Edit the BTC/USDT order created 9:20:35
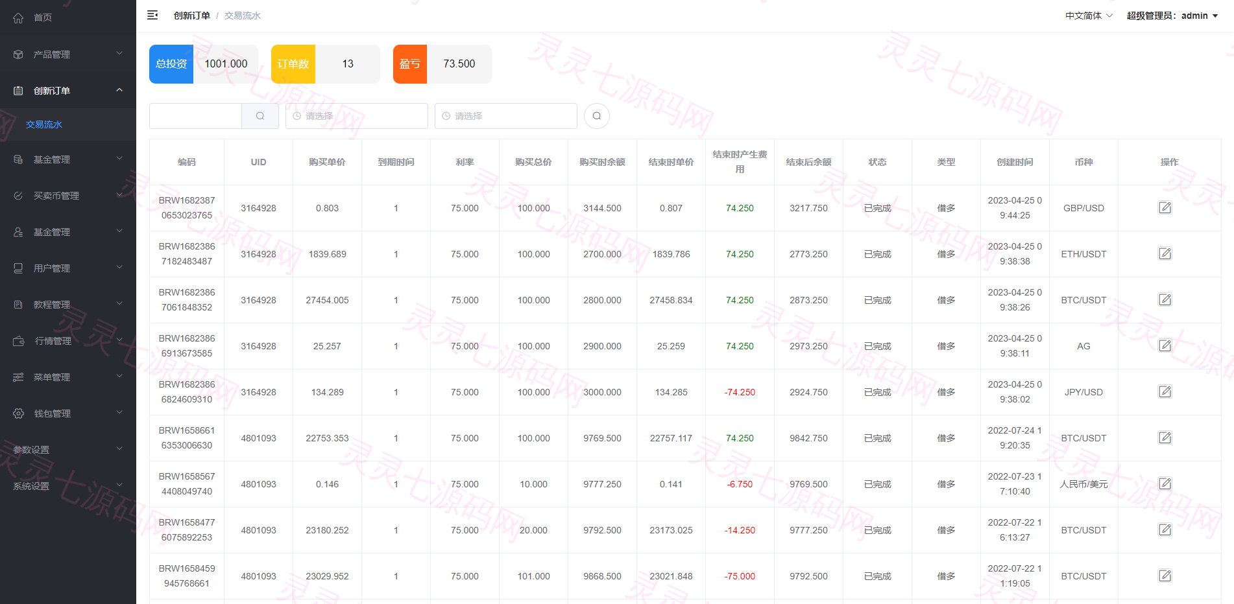 coord(1165,437)
